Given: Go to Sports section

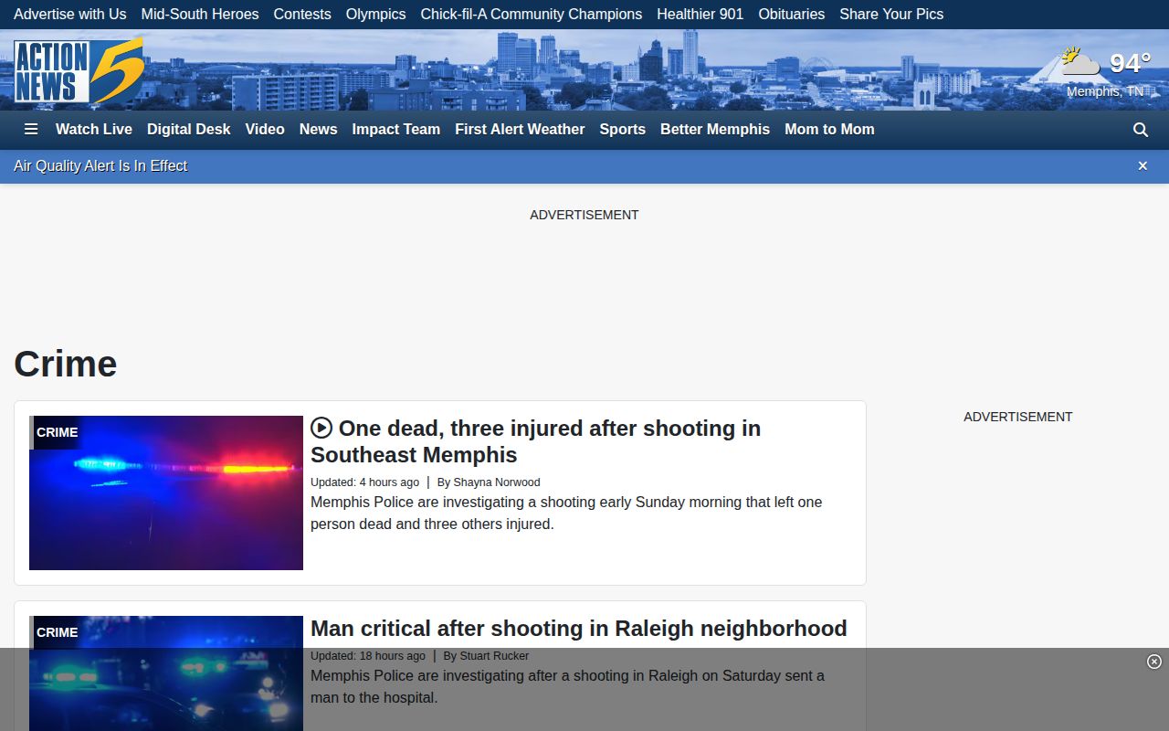Looking at the screenshot, I should (x=623, y=130).
